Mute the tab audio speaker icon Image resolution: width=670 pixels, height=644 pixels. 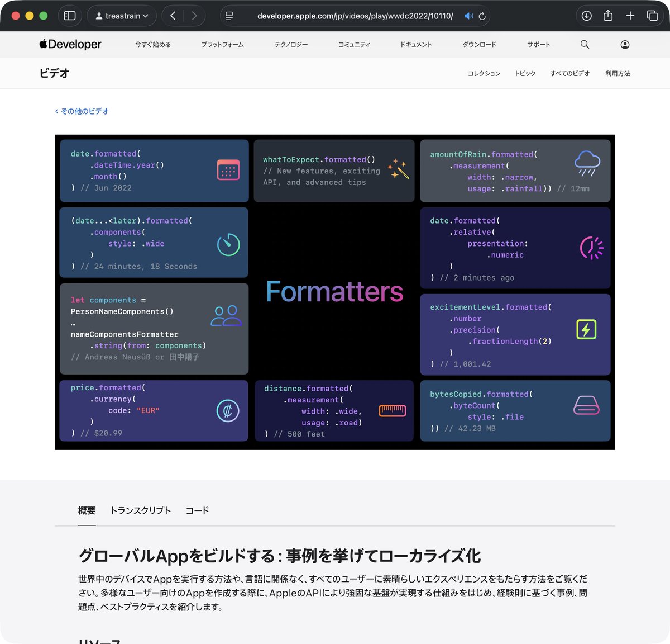(x=468, y=16)
